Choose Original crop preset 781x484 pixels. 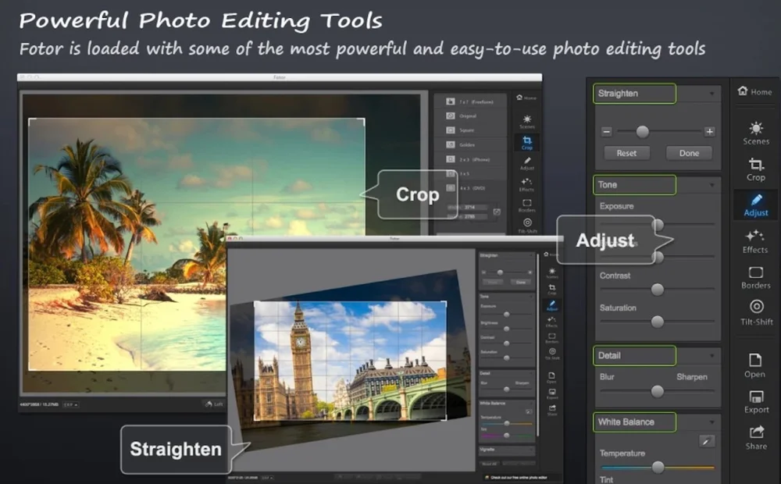[471, 116]
